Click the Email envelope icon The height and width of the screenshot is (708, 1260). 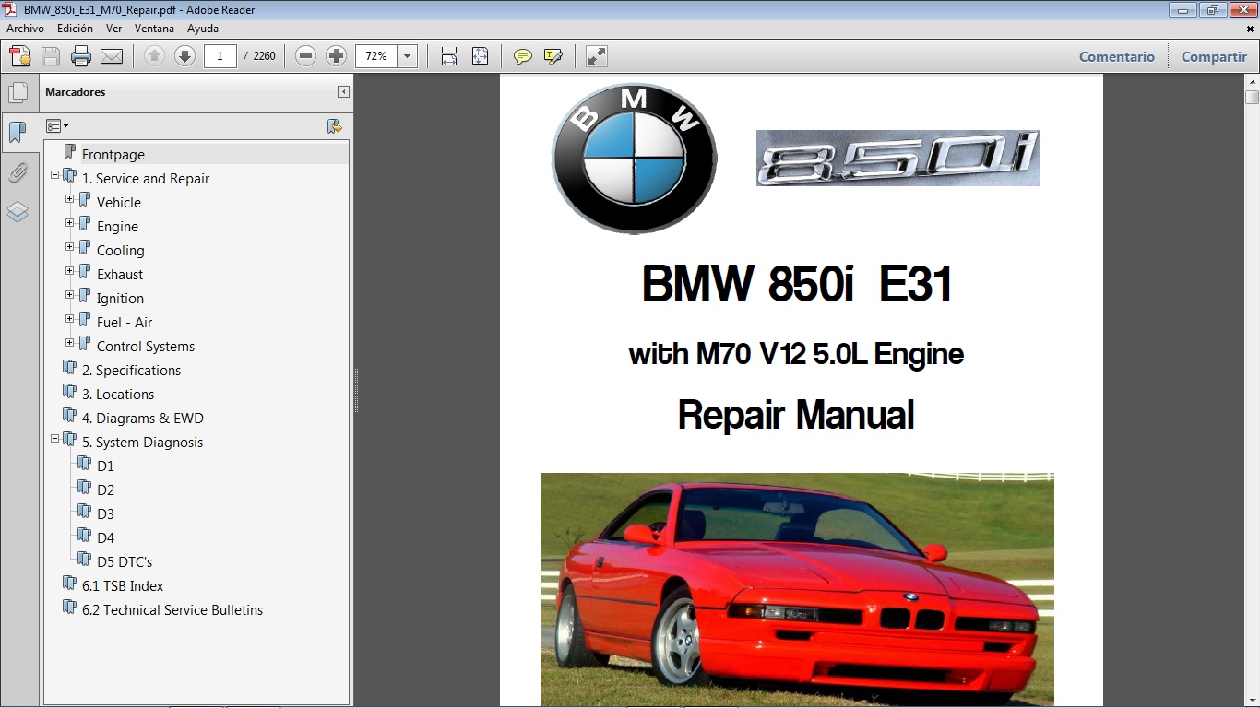[112, 56]
